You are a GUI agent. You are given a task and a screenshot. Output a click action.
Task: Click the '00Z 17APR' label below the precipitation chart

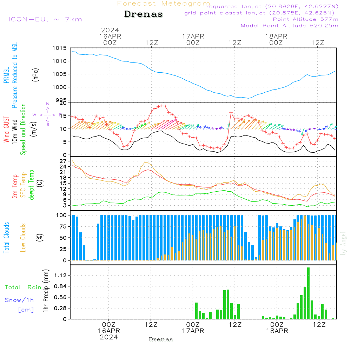[193, 328]
